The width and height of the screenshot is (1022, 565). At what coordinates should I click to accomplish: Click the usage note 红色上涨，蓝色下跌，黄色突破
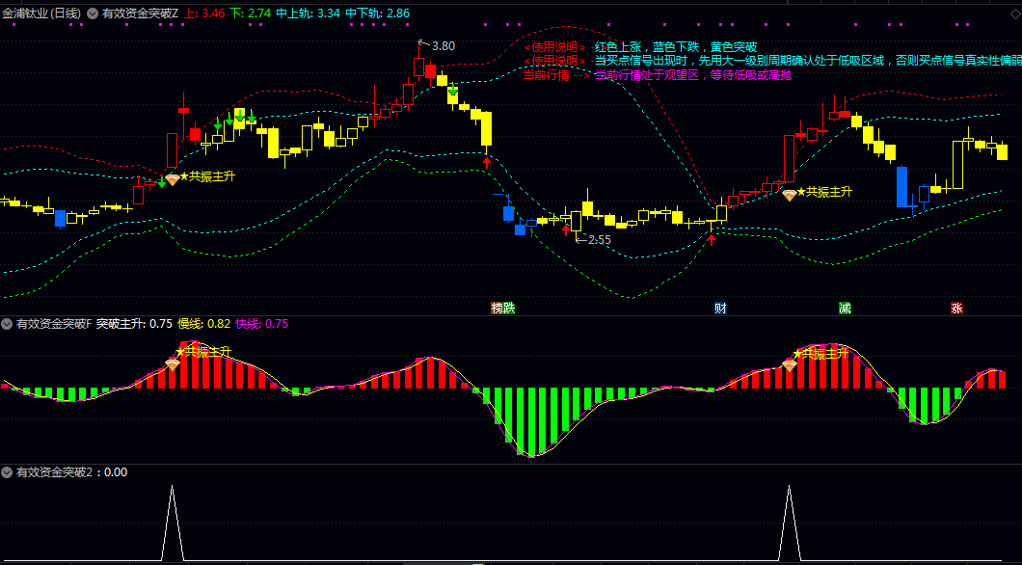tap(676, 47)
